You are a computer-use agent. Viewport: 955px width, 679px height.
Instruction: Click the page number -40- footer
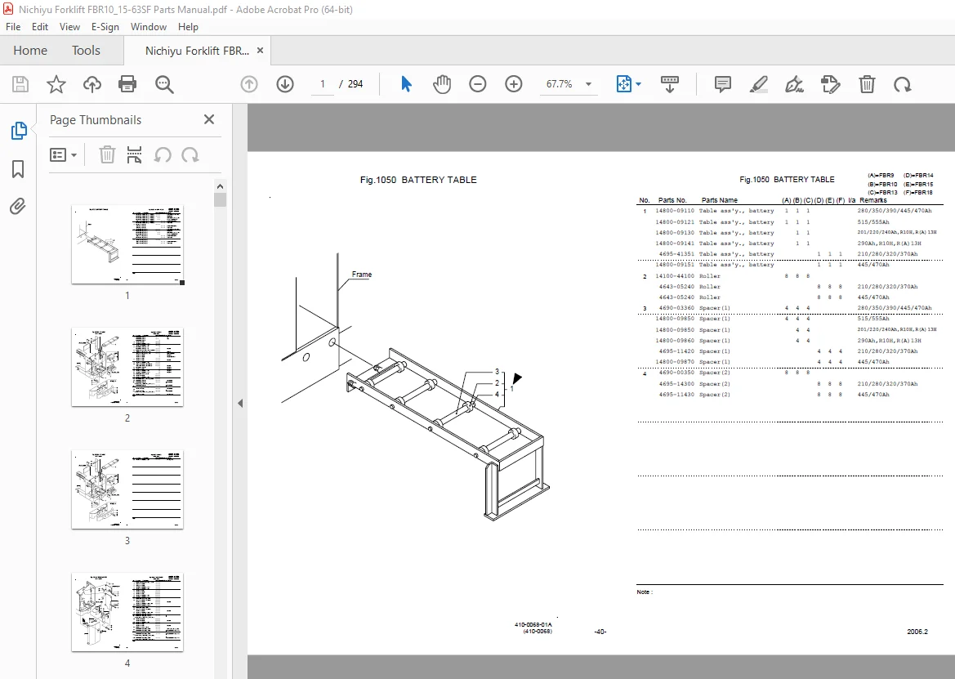(600, 632)
